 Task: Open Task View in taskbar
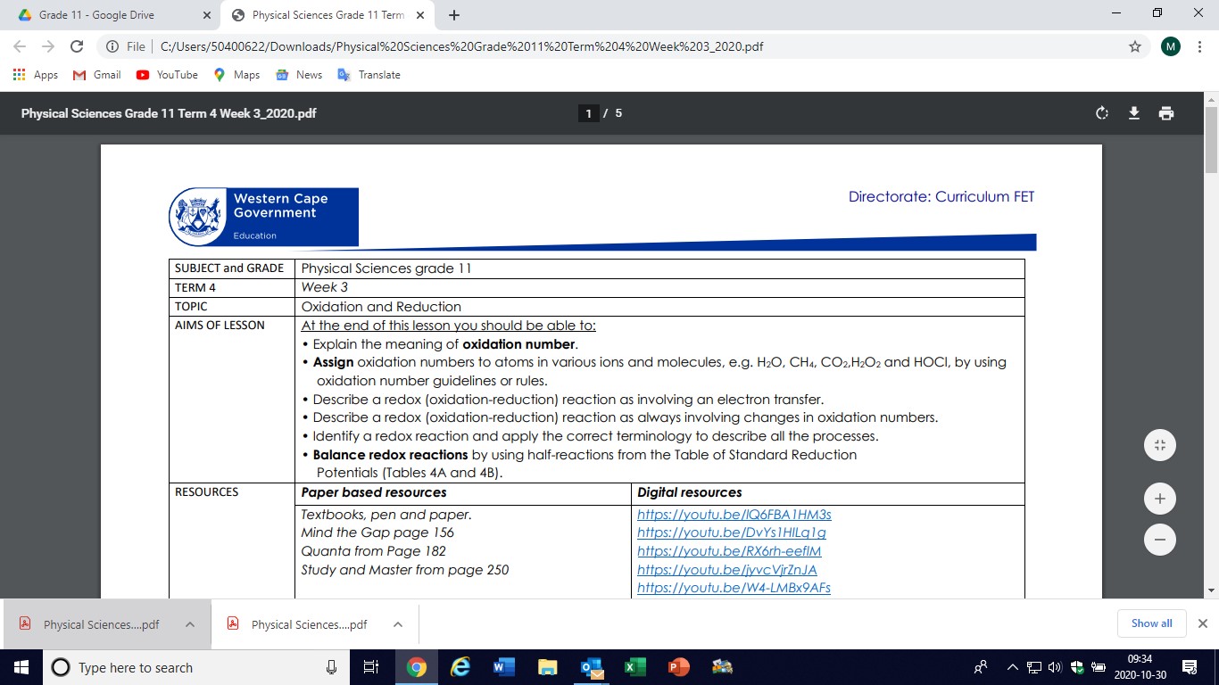(371, 667)
